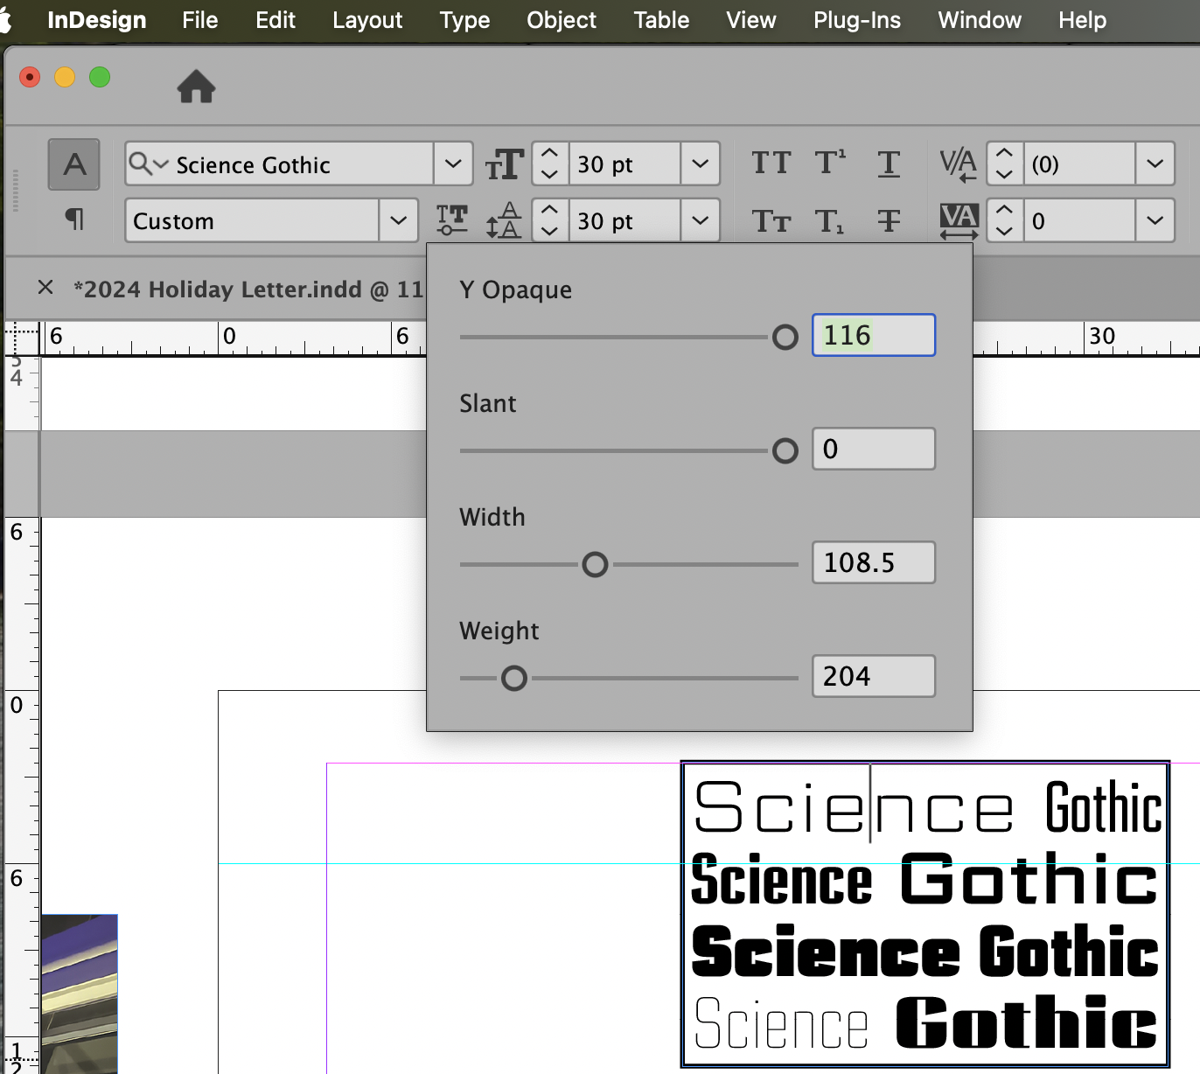
Task: Open the Layout menu
Action: point(367,20)
